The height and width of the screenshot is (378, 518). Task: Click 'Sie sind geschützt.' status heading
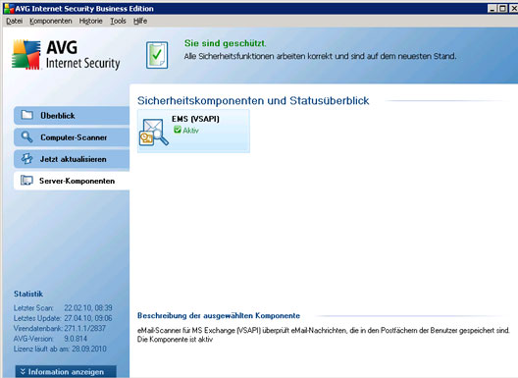(x=225, y=43)
